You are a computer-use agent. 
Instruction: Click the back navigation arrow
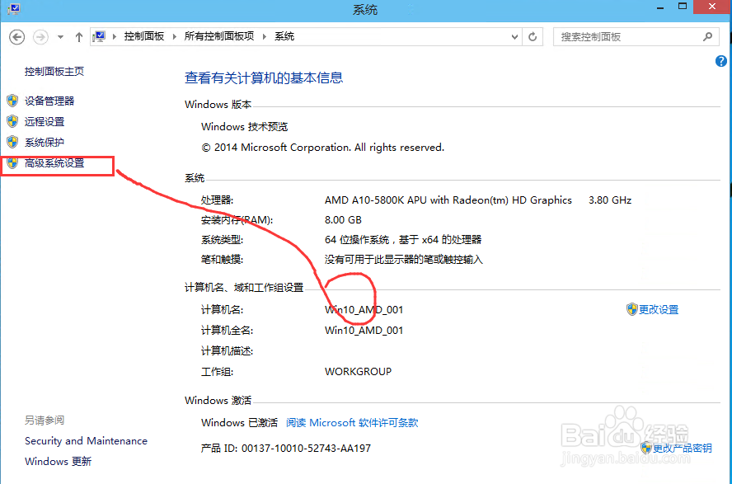[16, 36]
